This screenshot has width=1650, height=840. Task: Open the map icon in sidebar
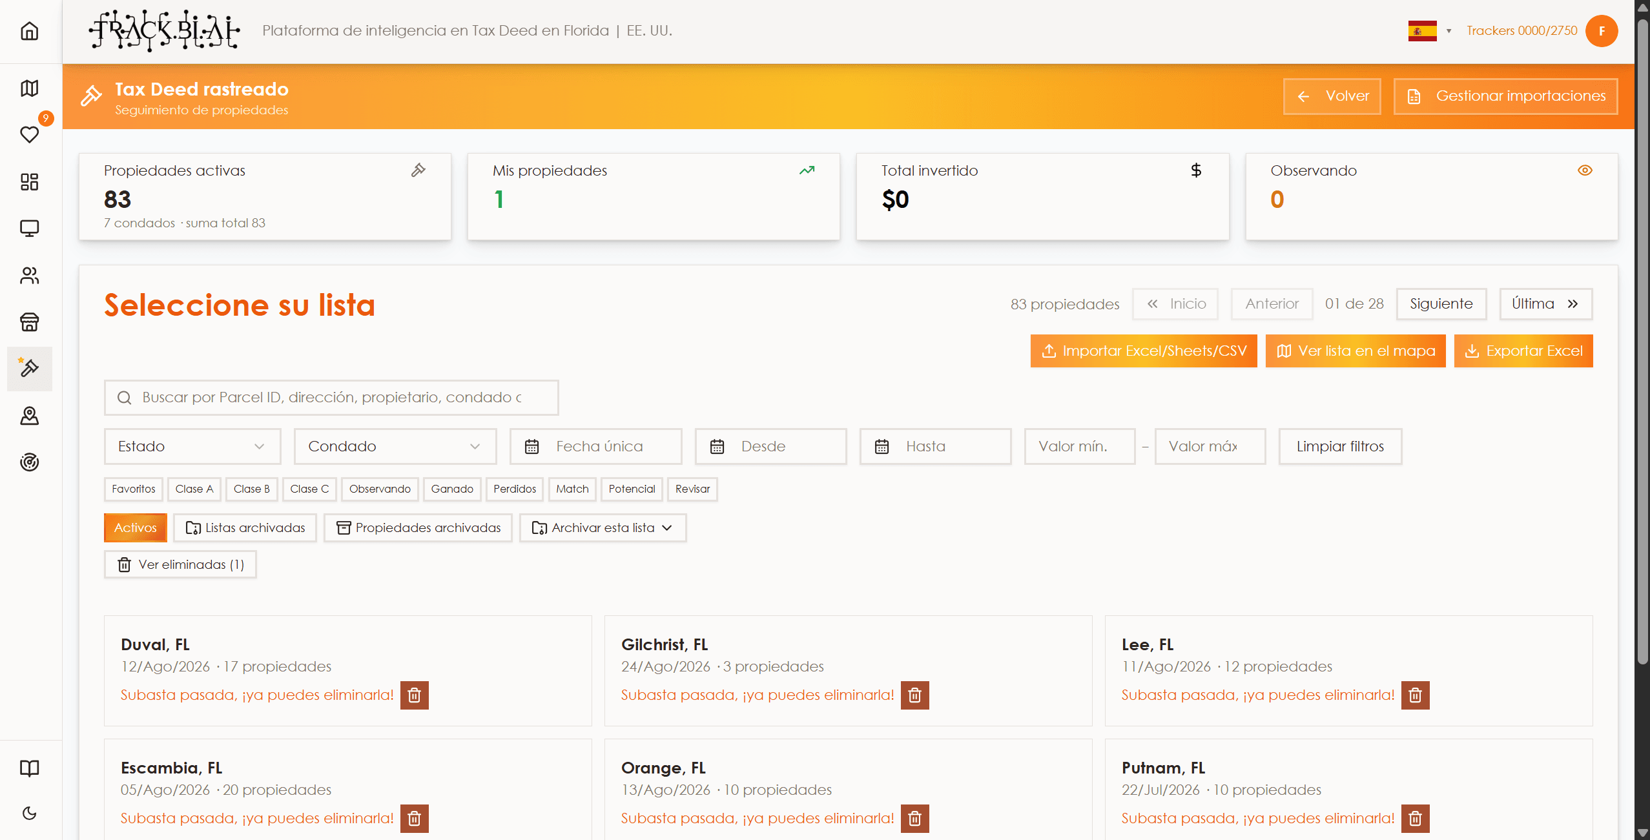(x=30, y=88)
